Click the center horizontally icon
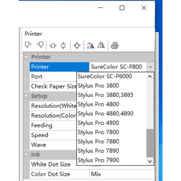 (53, 46)
